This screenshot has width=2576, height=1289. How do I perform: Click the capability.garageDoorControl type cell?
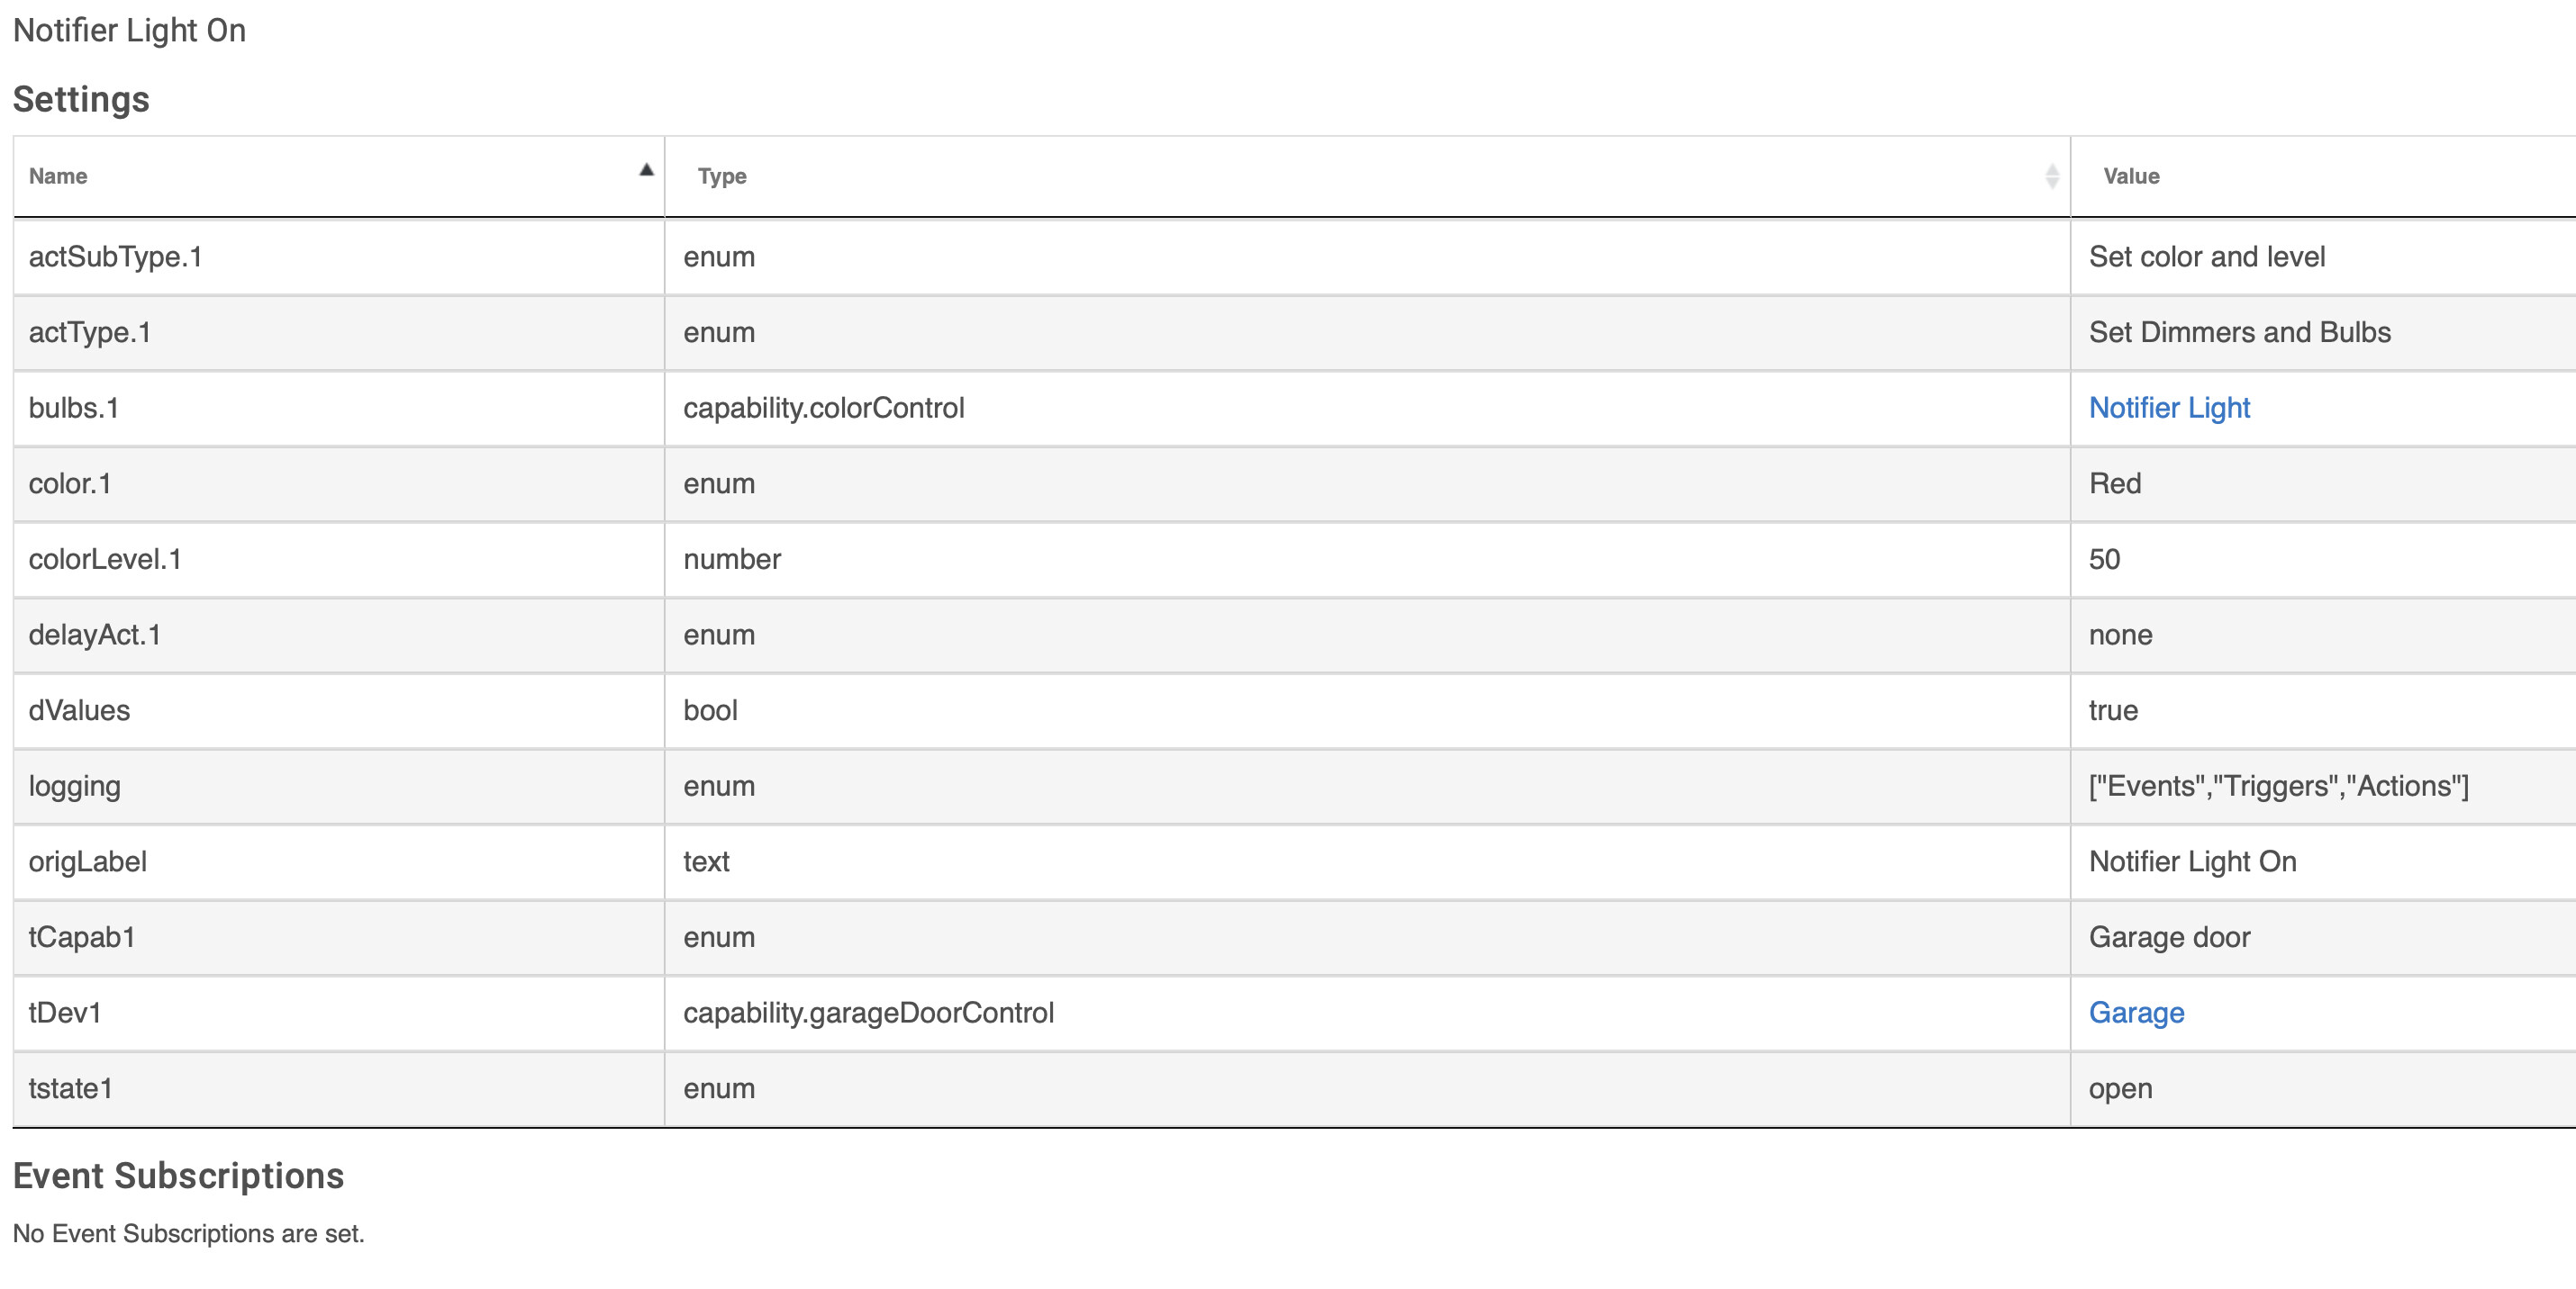click(1367, 1013)
